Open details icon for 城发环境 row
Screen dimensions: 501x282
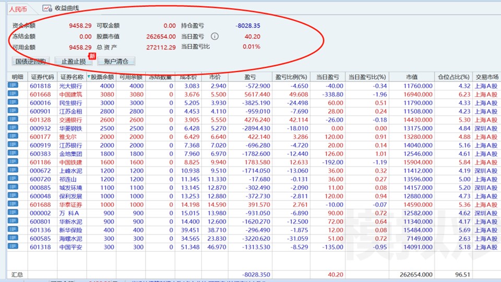(x=13, y=187)
